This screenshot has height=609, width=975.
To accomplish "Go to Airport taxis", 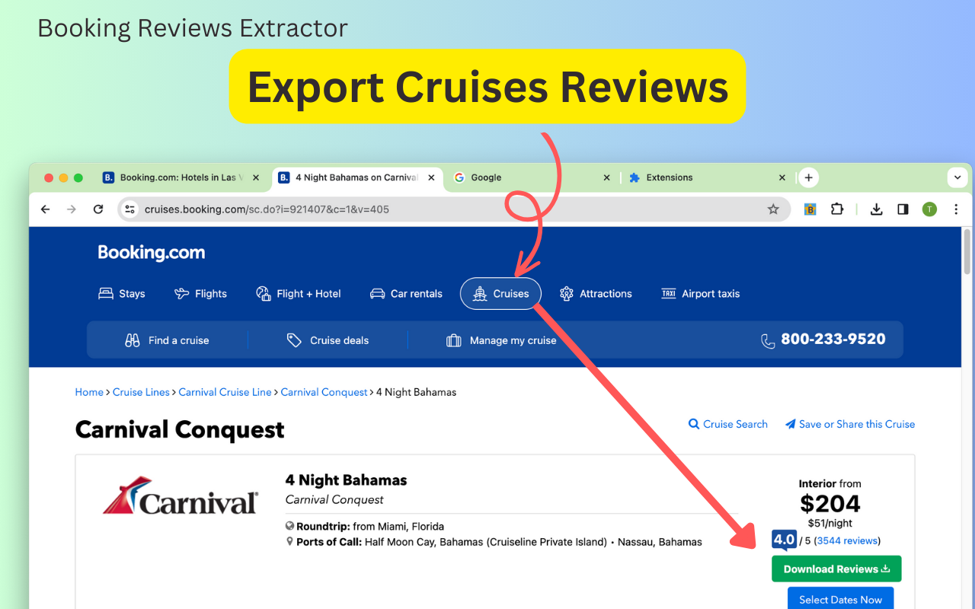I will [x=701, y=294].
